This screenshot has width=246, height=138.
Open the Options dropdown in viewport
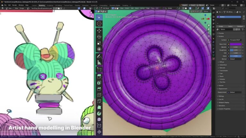[x=206, y=11]
